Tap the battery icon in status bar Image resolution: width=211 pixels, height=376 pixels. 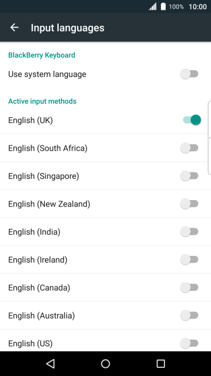pos(163,6)
